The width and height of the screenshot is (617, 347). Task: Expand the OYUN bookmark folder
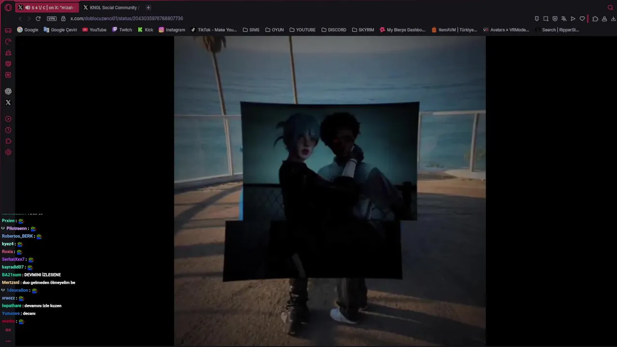click(274, 30)
